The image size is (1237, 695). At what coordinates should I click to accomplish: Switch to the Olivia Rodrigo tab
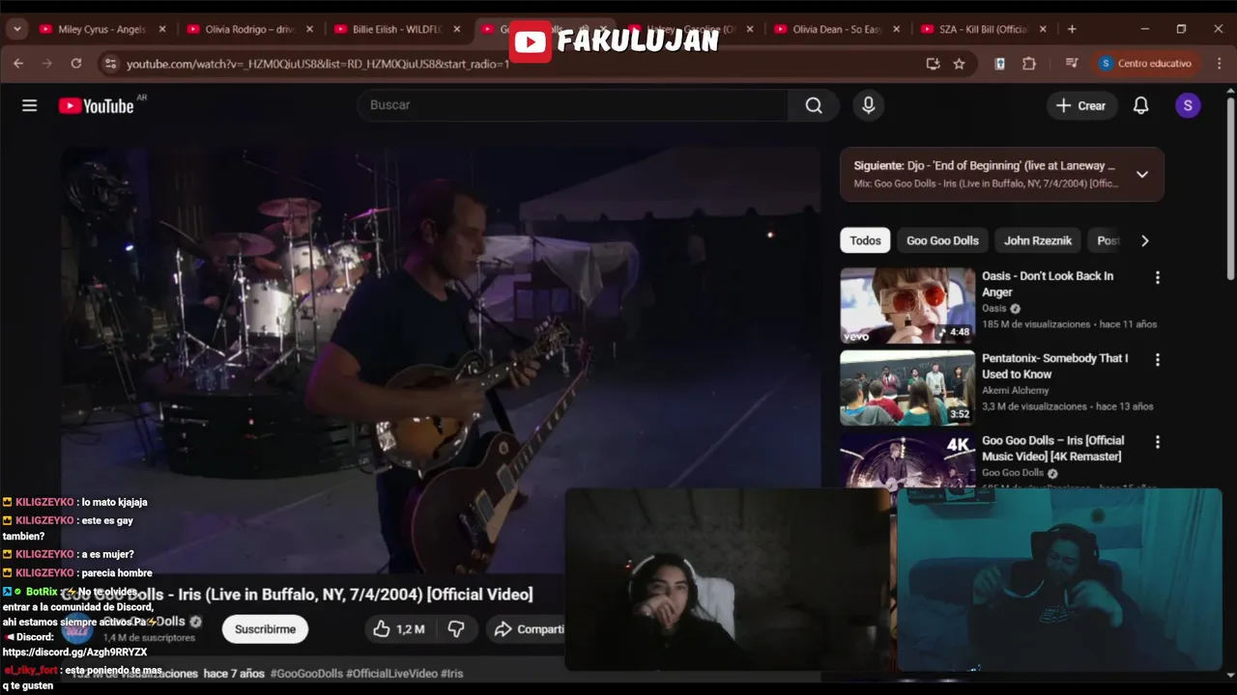249,29
